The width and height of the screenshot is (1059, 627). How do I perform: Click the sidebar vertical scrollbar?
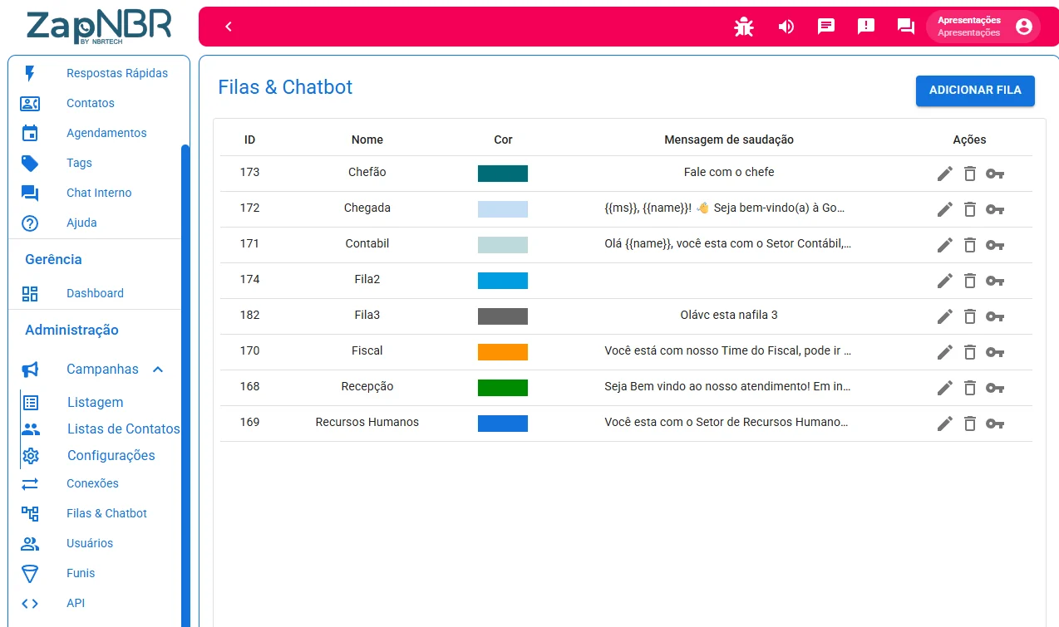tap(185, 385)
